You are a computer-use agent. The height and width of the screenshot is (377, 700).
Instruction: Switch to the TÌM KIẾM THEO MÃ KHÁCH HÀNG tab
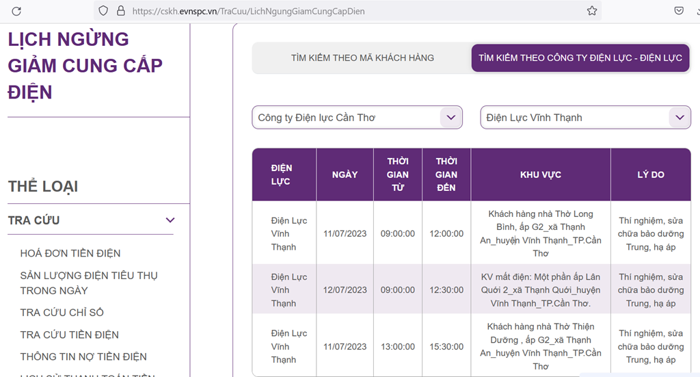pyautogui.click(x=362, y=58)
